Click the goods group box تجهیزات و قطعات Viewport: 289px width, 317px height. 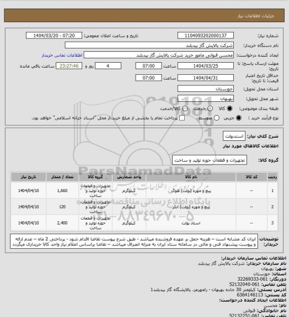[210, 160]
